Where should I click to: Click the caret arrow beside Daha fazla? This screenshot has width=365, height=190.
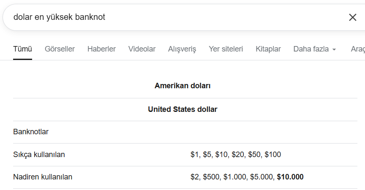[x=334, y=49]
